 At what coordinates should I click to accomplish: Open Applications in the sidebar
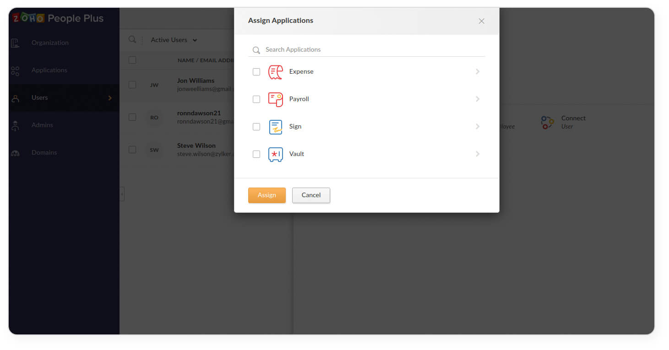[49, 70]
